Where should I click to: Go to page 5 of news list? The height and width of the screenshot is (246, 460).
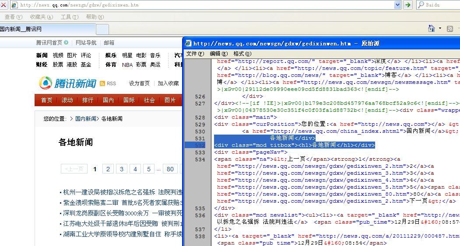click(149, 169)
